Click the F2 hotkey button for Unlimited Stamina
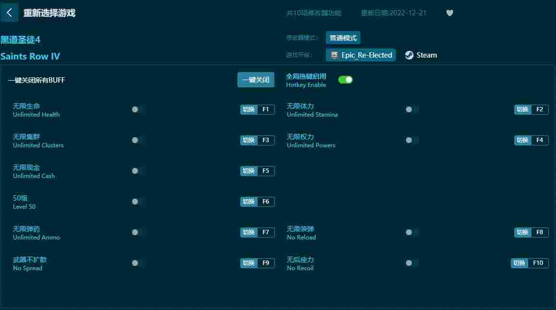 (x=531, y=109)
